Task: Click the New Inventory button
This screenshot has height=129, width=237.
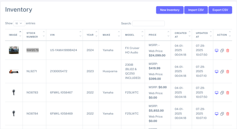Action: pyautogui.click(x=170, y=10)
